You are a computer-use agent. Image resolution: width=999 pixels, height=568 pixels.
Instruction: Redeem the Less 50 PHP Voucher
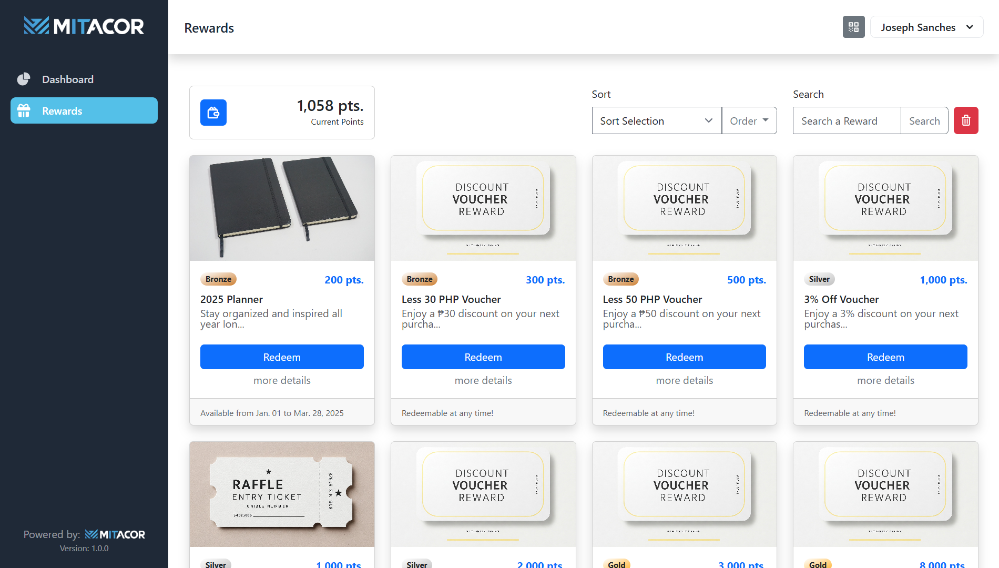coord(684,357)
